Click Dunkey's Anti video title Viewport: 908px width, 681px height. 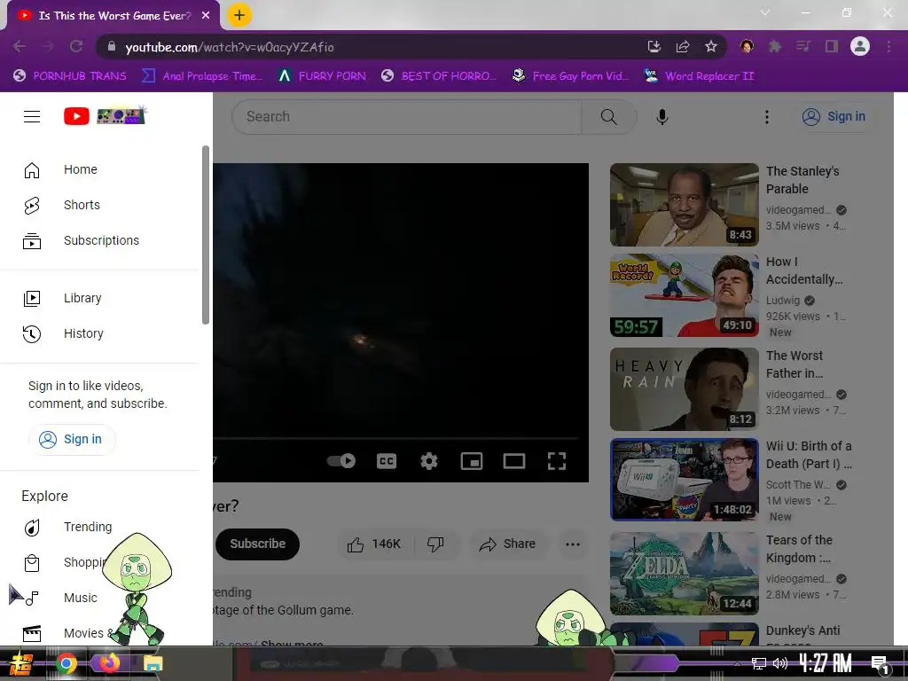coord(802,630)
